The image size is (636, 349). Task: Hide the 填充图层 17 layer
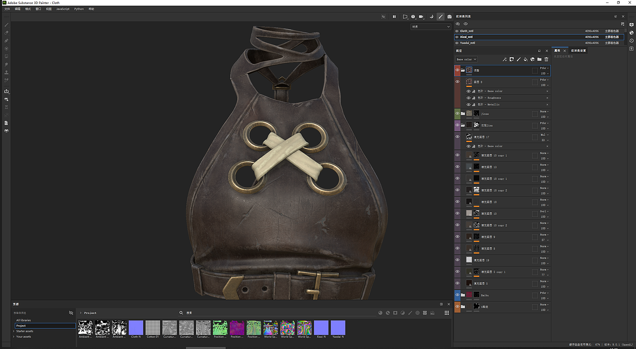[x=458, y=137]
